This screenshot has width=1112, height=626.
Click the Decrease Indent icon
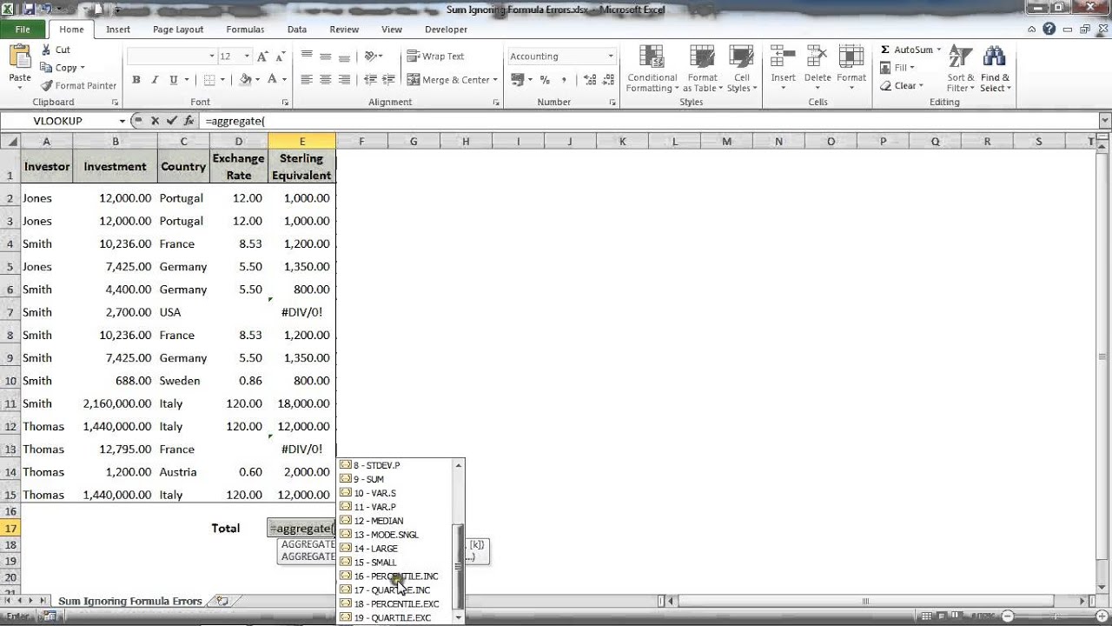click(x=370, y=79)
